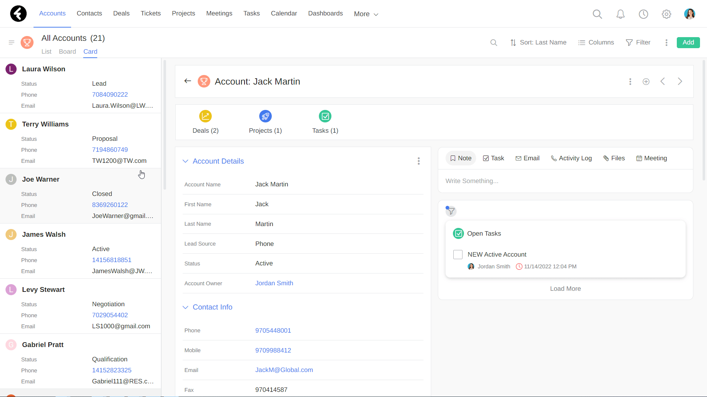Click the activity filter funnel icon

tap(451, 211)
